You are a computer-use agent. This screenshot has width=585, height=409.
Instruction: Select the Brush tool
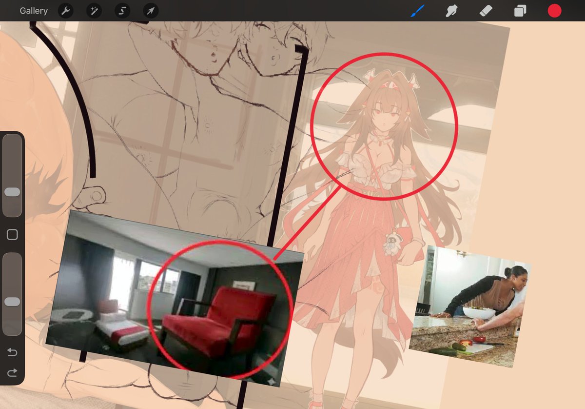(x=417, y=11)
